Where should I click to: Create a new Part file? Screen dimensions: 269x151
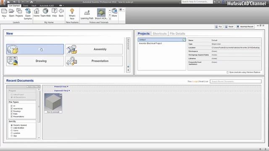[35, 49]
